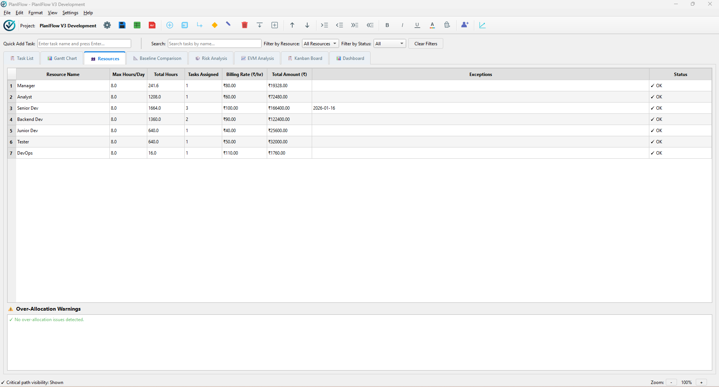Screen dimensions: 719x387
Task: Click the insert-below toolbar icon
Action: pyautogui.click(x=260, y=25)
